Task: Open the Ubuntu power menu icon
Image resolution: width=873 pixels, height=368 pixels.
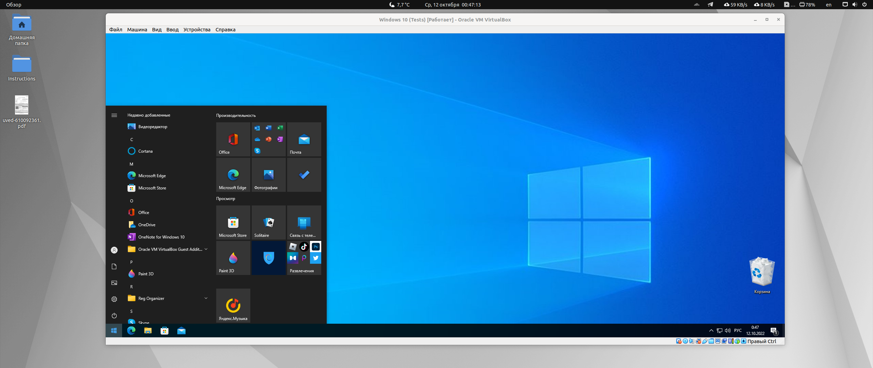Action: pos(864,5)
